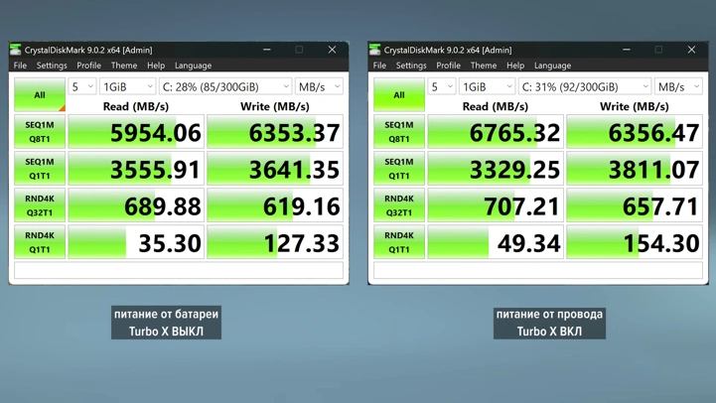Viewport: 716px width, 403px height.
Task: Click write result 127.33 in left window
Action: pos(275,242)
